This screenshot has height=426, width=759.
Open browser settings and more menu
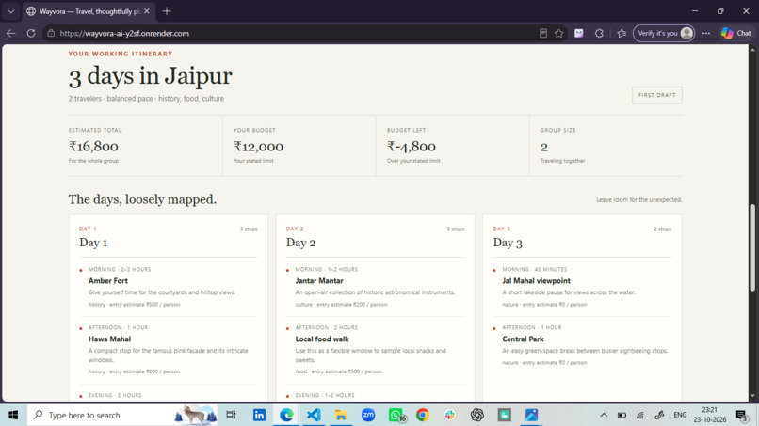click(x=706, y=33)
